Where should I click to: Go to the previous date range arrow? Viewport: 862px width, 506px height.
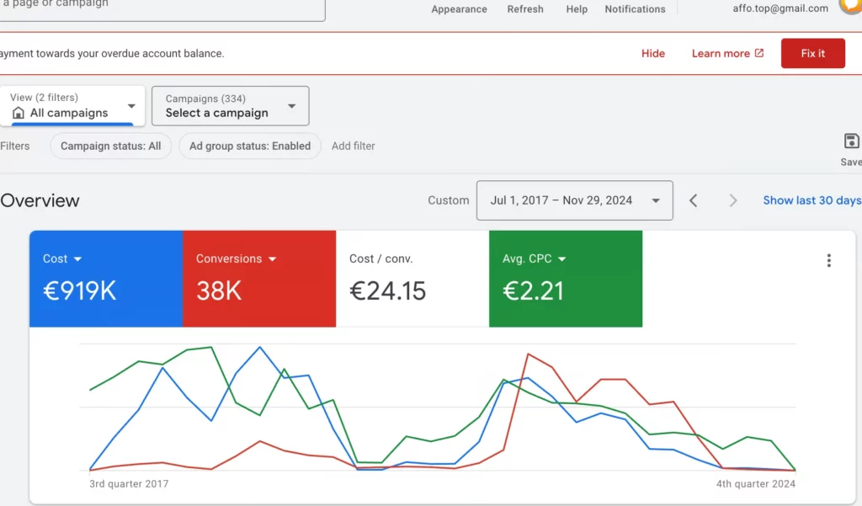pyautogui.click(x=694, y=200)
